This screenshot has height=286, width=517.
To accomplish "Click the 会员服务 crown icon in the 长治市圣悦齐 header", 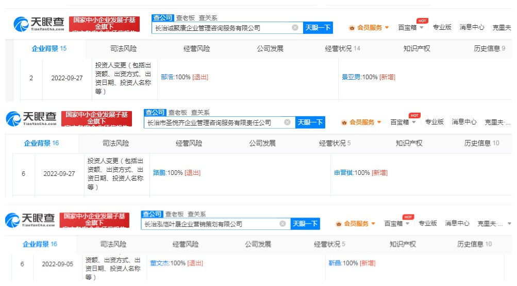I will coord(344,122).
